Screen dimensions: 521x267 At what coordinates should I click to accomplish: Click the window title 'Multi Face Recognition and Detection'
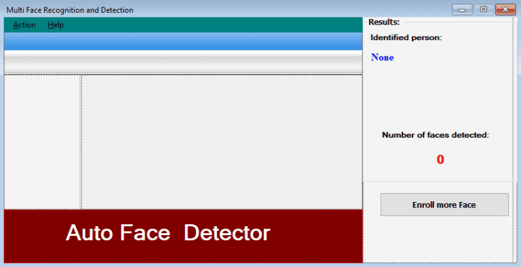[70, 10]
